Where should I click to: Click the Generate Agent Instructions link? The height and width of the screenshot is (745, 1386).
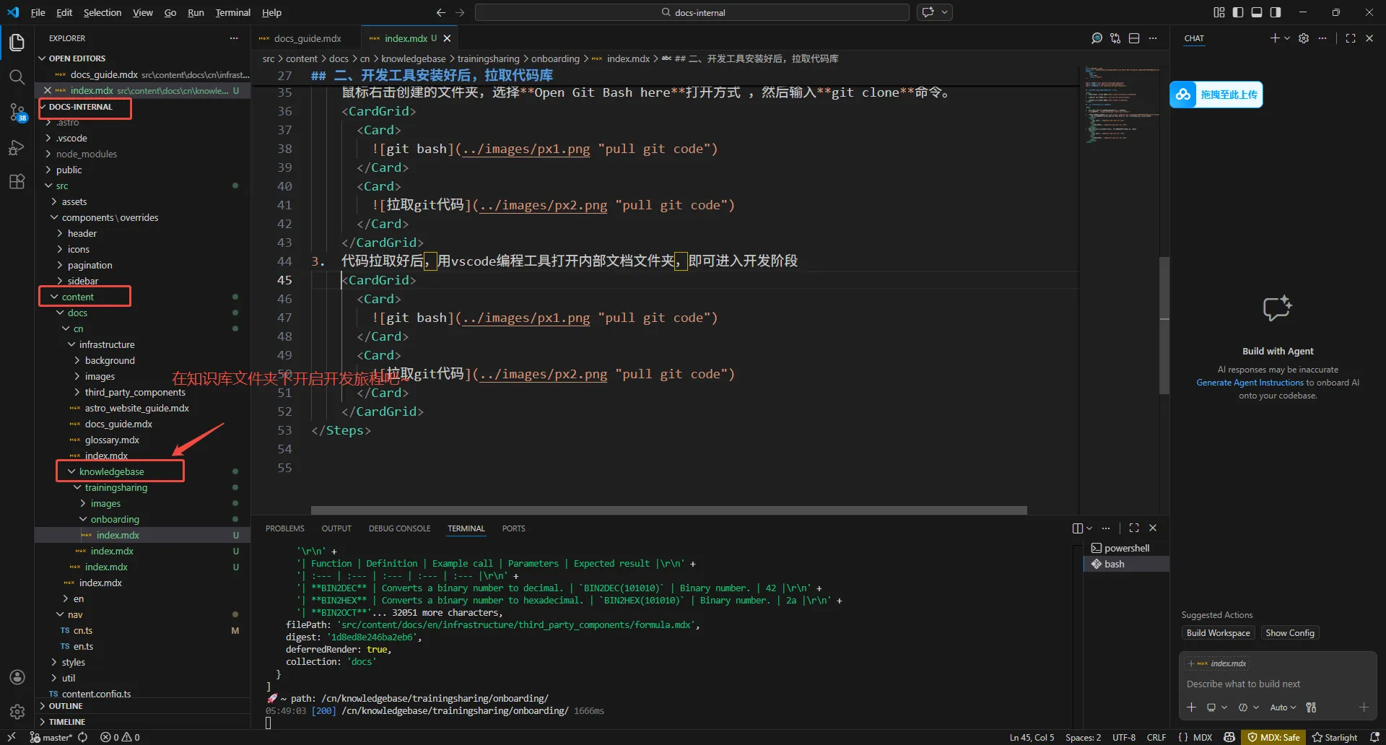click(x=1250, y=383)
